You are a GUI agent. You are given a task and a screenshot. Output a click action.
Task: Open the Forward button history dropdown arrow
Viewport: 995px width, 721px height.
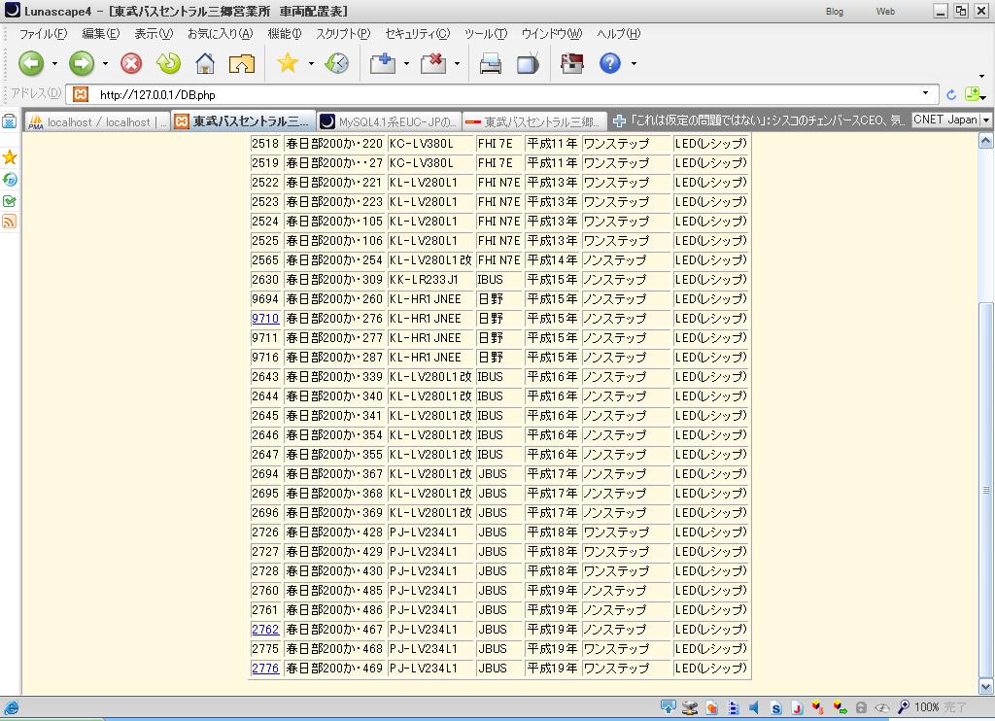pyautogui.click(x=105, y=63)
